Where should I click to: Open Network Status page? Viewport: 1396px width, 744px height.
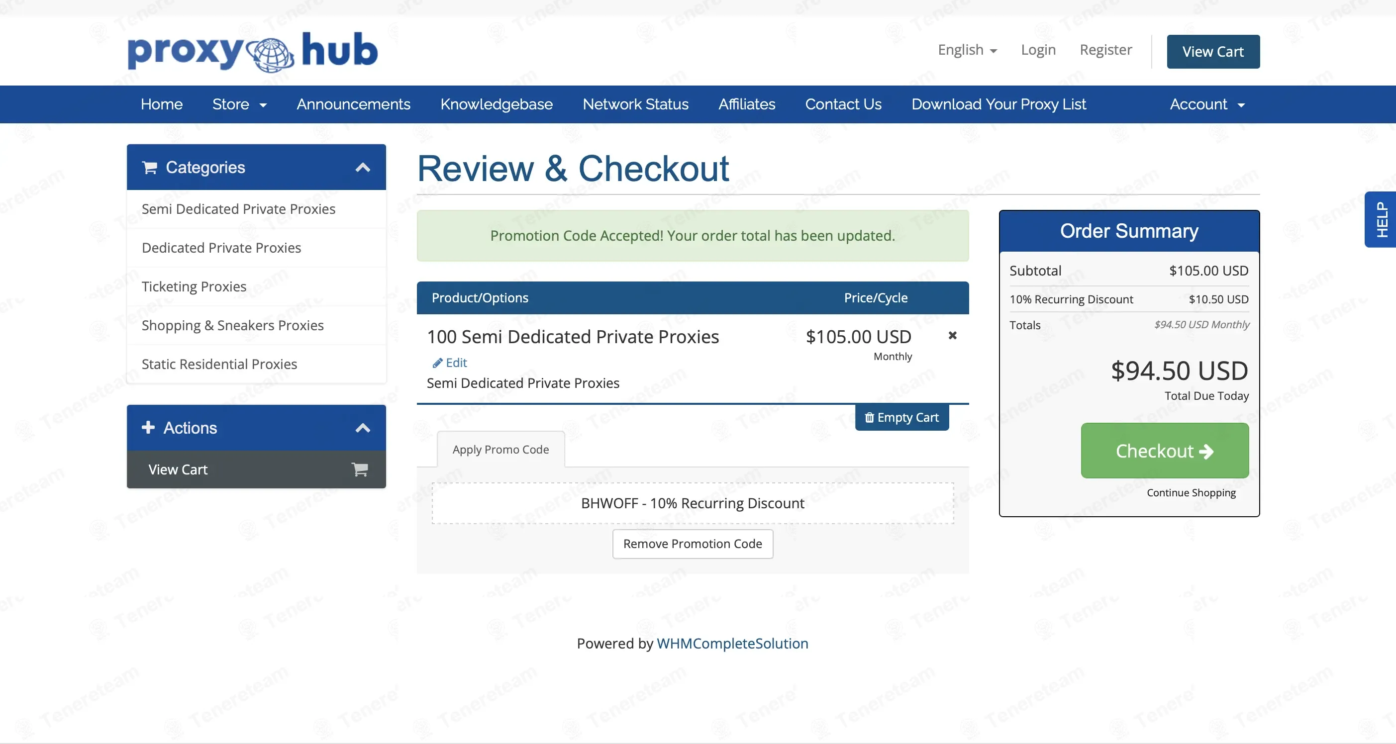click(x=635, y=104)
